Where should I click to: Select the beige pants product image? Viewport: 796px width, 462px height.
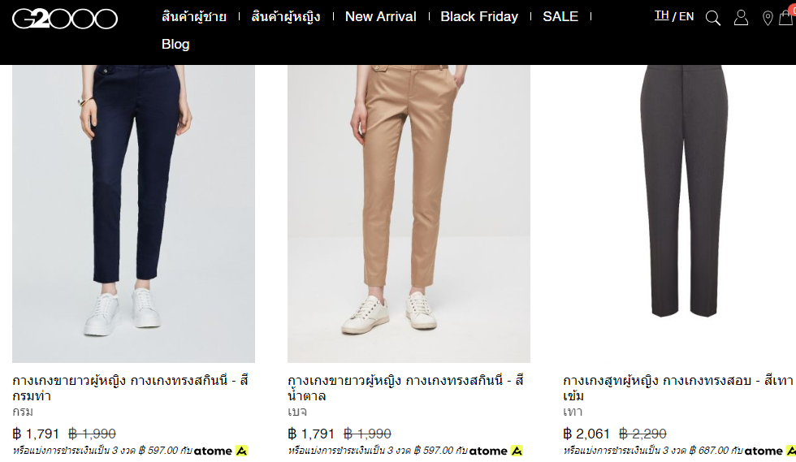pos(409,214)
